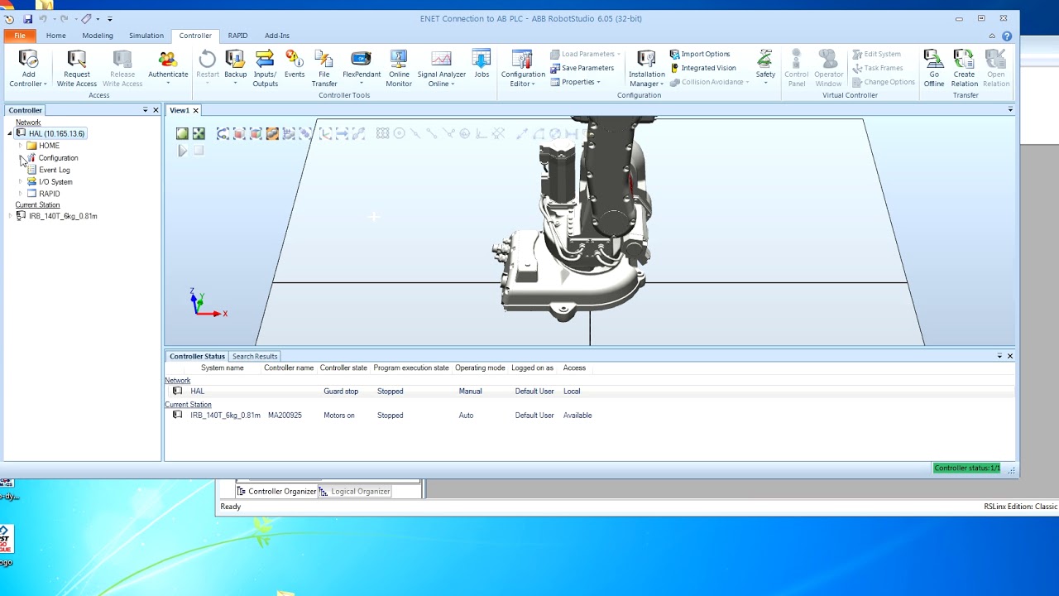The width and height of the screenshot is (1059, 596).
Task: Open the Installation Manager
Action: [647, 69]
